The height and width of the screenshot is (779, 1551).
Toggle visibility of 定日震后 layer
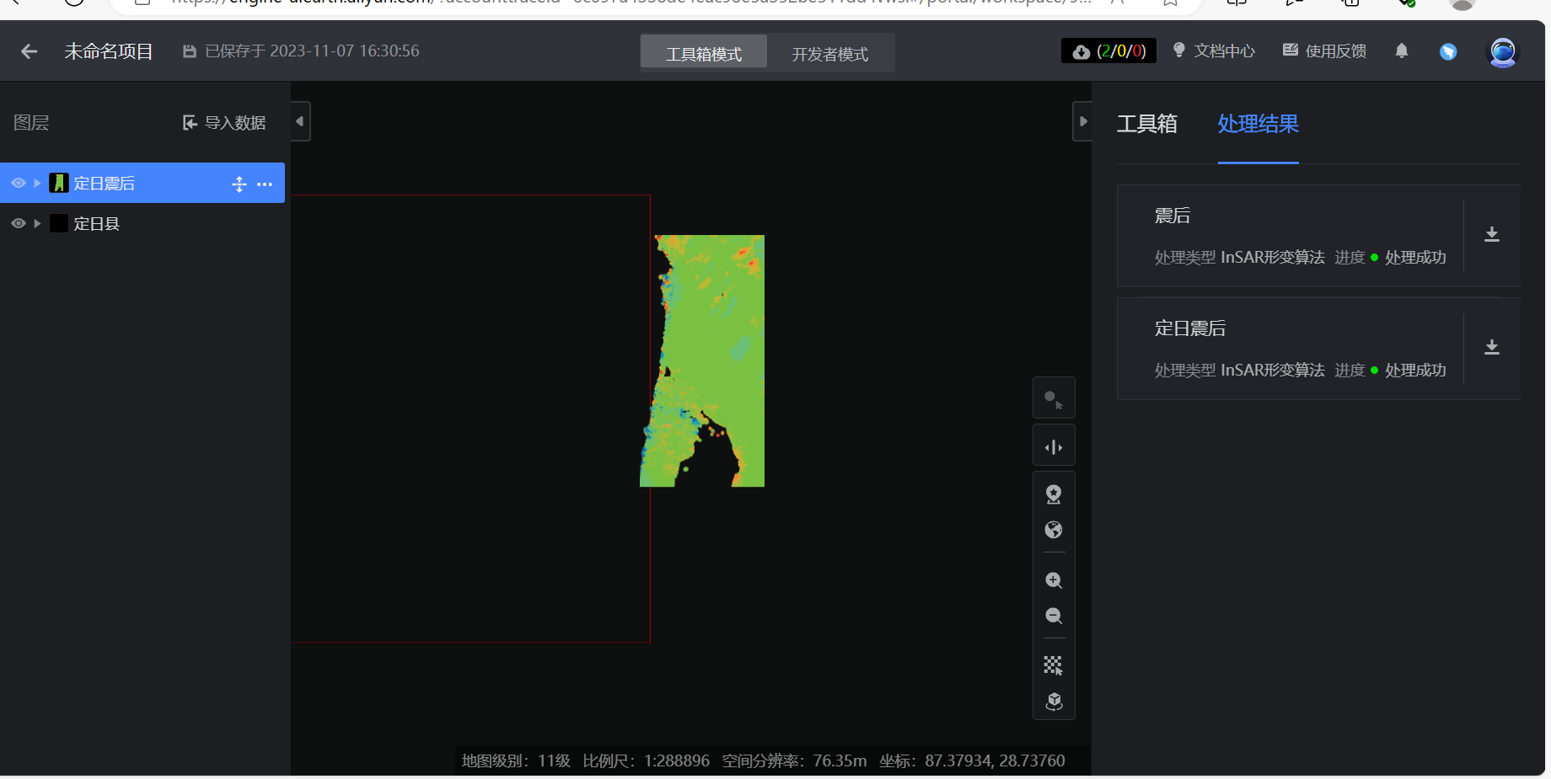pos(18,183)
